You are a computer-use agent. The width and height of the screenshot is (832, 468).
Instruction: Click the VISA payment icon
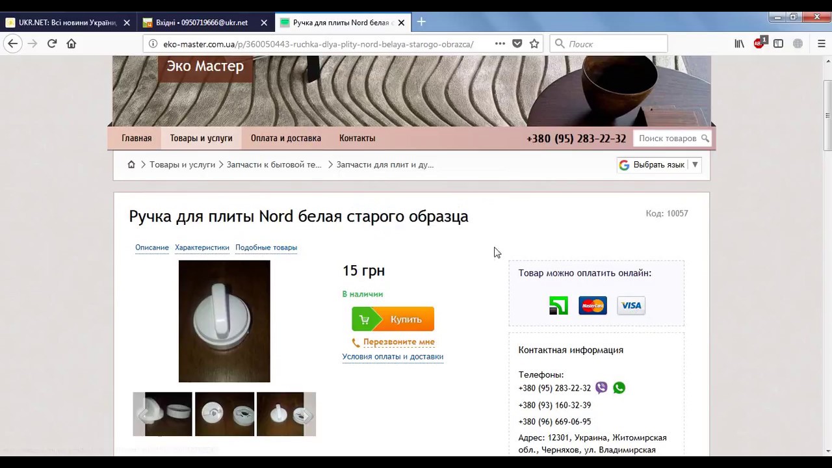(x=631, y=305)
